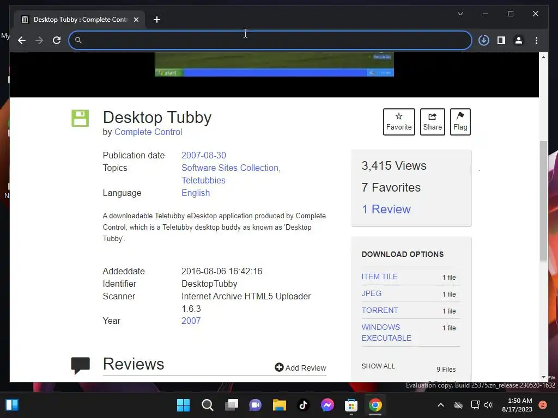The width and height of the screenshot is (558, 418).
Task: Click the DesktopTubby identifier value
Action: [209, 284]
